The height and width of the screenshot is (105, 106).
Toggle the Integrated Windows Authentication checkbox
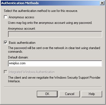[6, 72]
